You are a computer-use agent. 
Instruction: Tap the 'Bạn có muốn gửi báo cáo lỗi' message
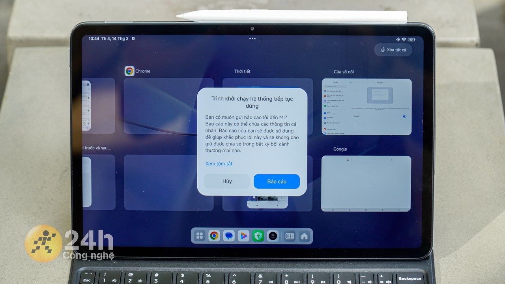click(252, 134)
